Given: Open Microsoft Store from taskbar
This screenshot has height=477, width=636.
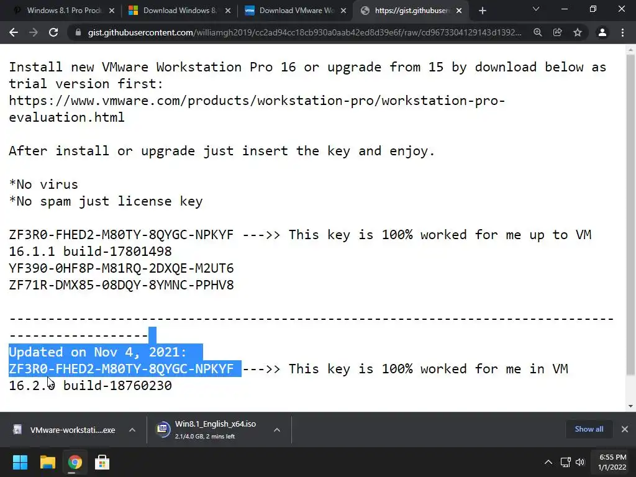Looking at the screenshot, I should pyautogui.click(x=102, y=462).
